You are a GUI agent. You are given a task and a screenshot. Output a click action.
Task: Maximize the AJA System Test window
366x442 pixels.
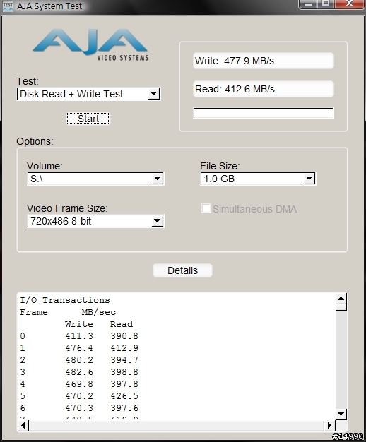(326, 4)
